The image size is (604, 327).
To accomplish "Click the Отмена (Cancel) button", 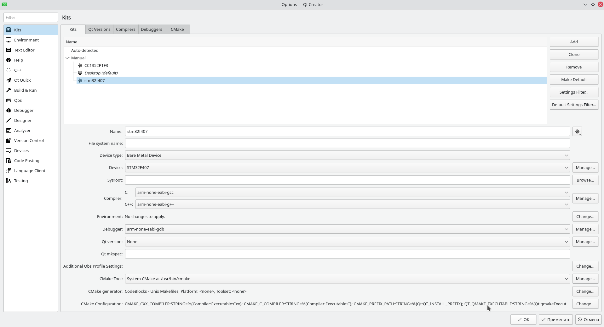I will (x=588, y=319).
